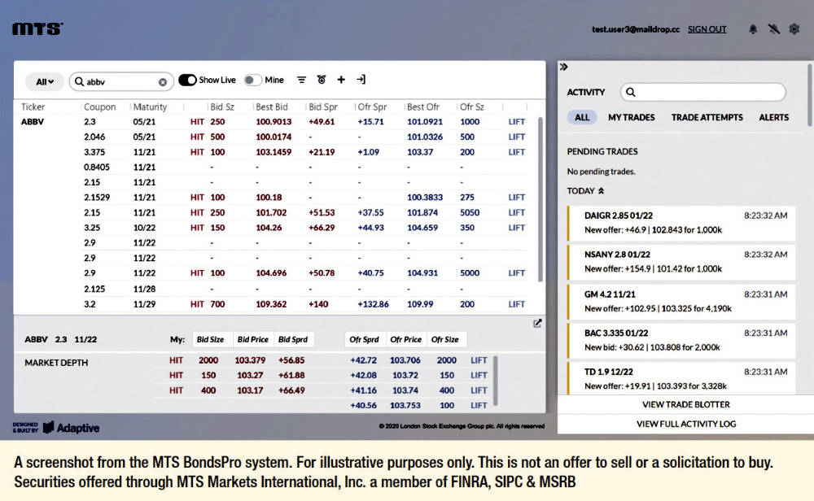Click My Ofr Price input box
This screenshot has width=814, height=501.
coord(406,339)
